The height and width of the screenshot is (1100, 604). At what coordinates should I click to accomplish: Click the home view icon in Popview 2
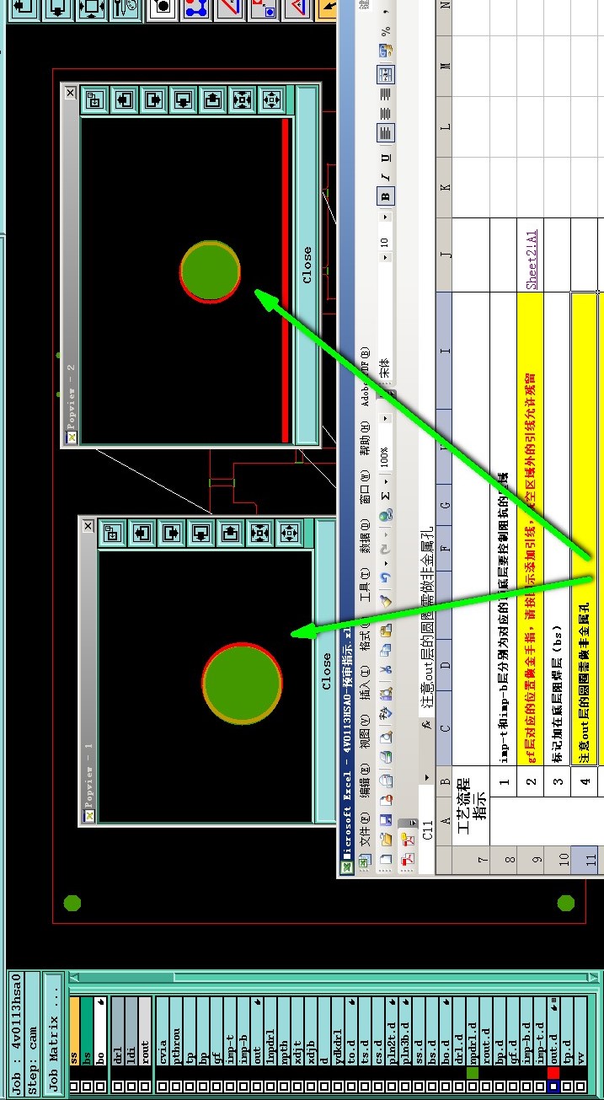tap(93, 99)
